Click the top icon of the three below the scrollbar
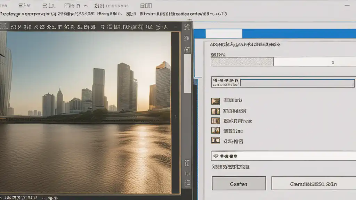This screenshot has width=356, height=200. click(187, 162)
